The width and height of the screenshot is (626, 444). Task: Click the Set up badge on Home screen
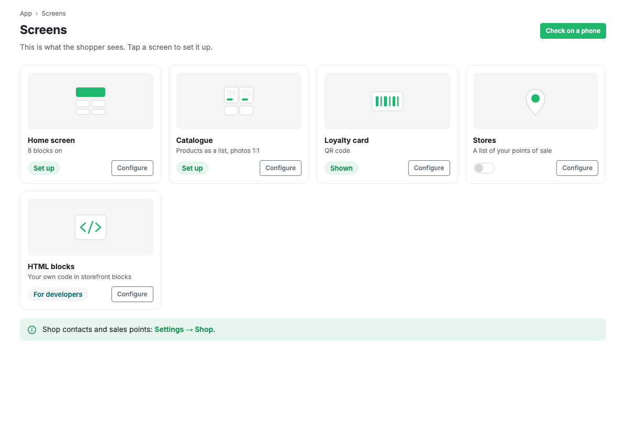click(x=44, y=168)
